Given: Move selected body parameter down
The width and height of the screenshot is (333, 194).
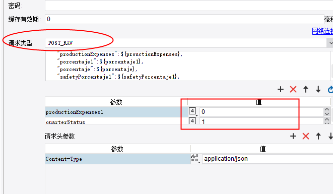Looking at the screenshot, I should pyautogui.click(x=318, y=89).
